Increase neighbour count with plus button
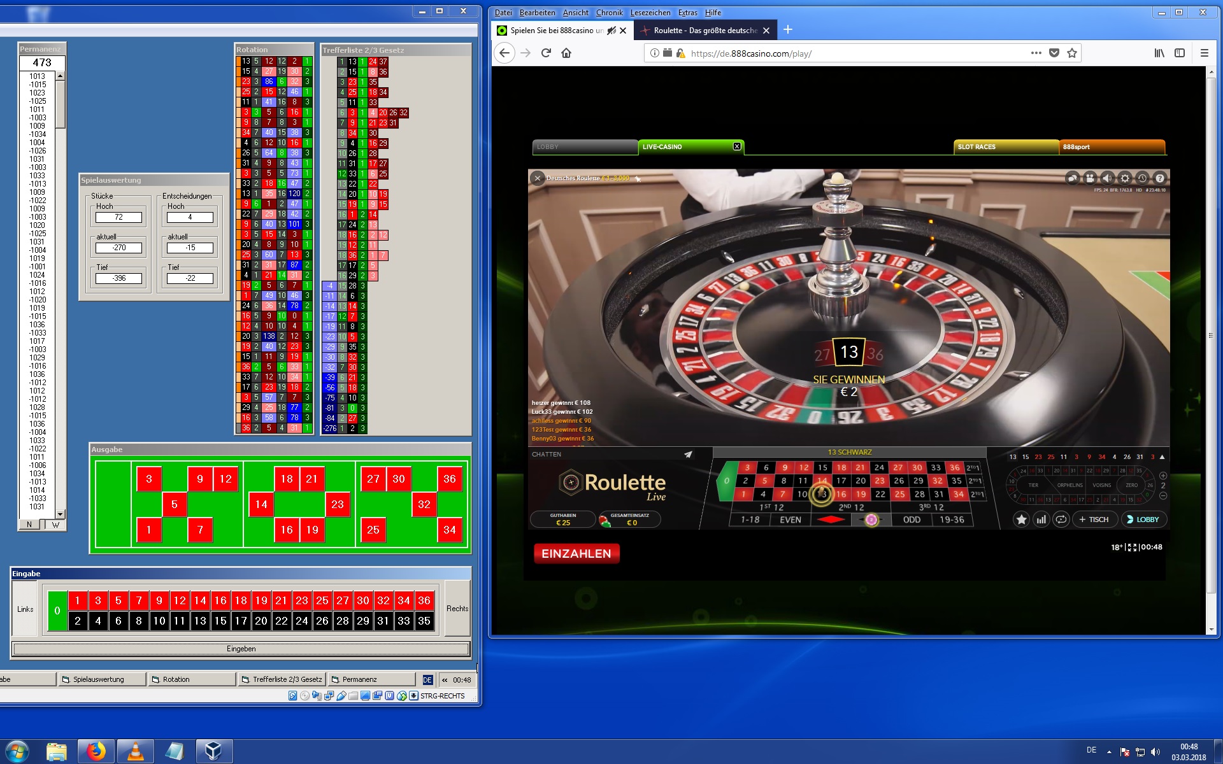Image resolution: width=1223 pixels, height=764 pixels. [x=1163, y=476]
